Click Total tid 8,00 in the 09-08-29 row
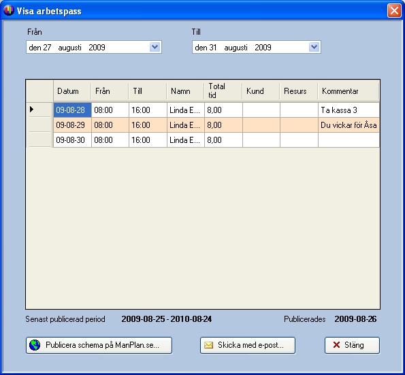The image size is (405, 375). pos(223,125)
